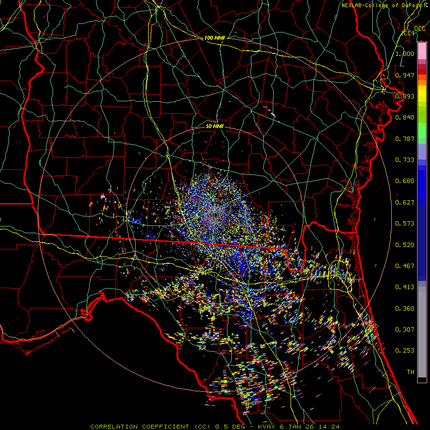Click the 0.840 legend value
The image size is (430, 430).
(x=405, y=118)
